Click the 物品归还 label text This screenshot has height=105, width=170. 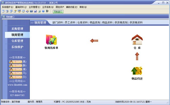(137, 79)
